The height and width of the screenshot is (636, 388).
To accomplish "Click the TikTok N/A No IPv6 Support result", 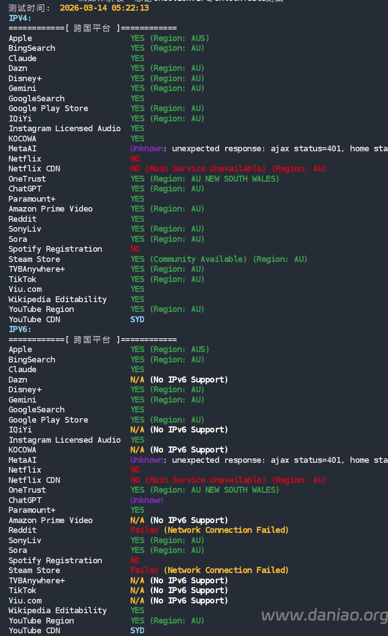I will (179, 590).
